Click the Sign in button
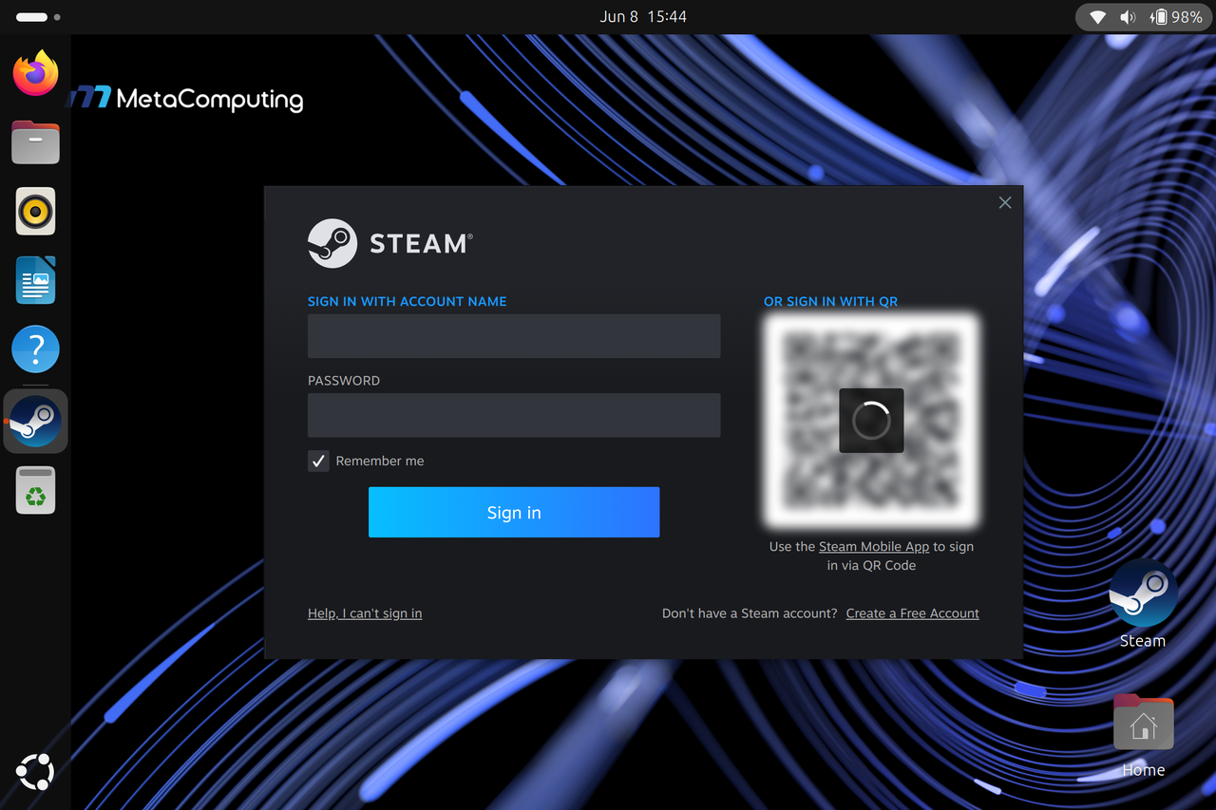The width and height of the screenshot is (1216, 810). click(x=514, y=513)
